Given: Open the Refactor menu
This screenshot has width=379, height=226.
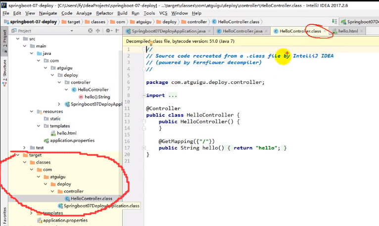Looking at the screenshot, I should 104,13.
